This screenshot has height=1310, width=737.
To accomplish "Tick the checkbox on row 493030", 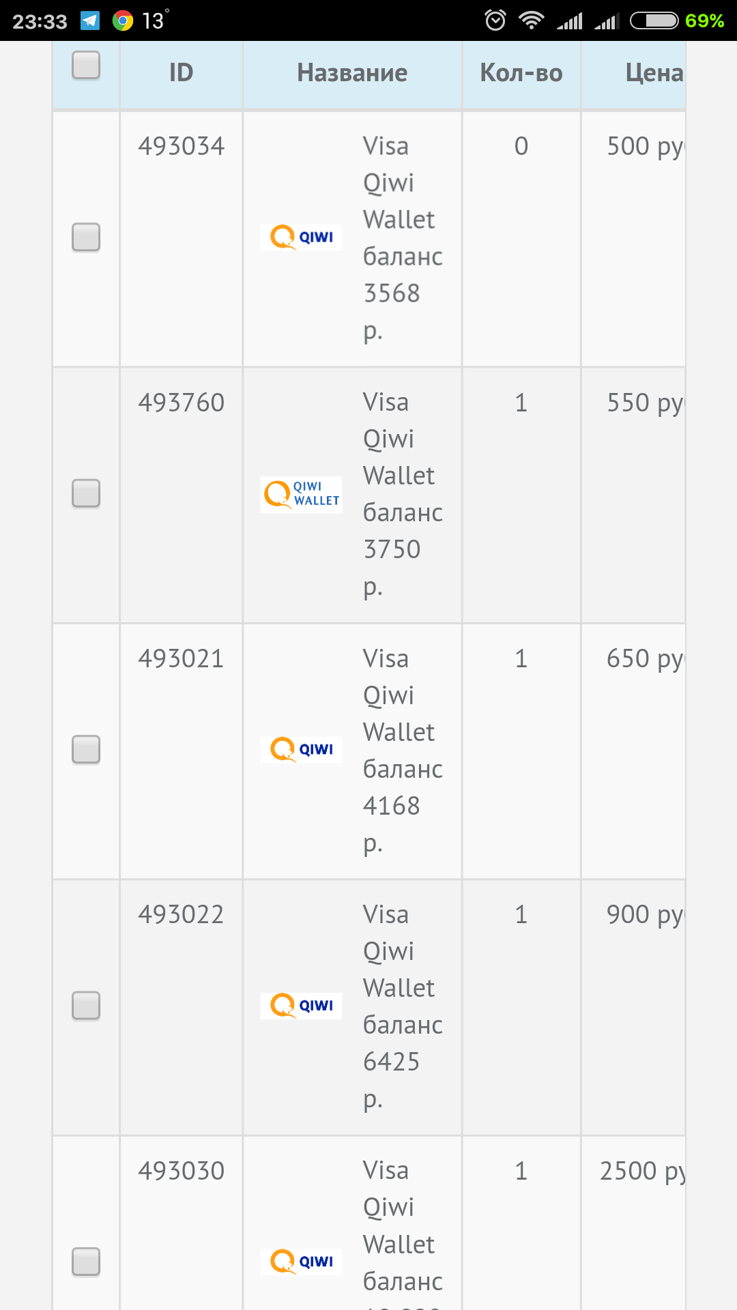I will (x=85, y=1261).
